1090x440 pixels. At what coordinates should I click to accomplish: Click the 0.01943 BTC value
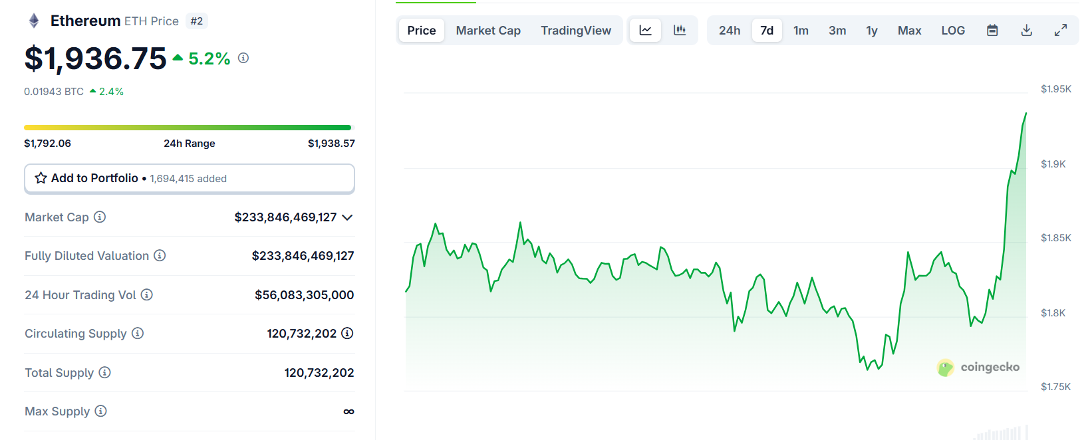pyautogui.click(x=54, y=92)
